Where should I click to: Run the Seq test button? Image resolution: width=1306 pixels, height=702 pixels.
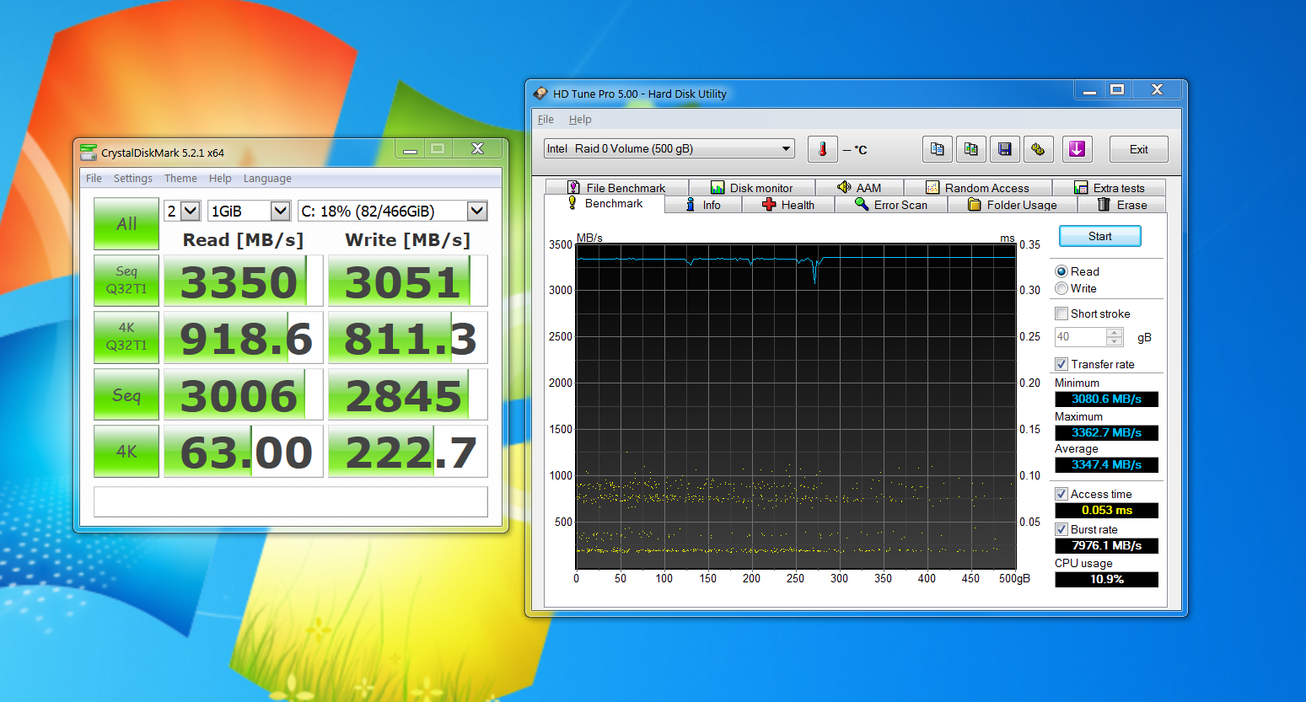coord(126,394)
